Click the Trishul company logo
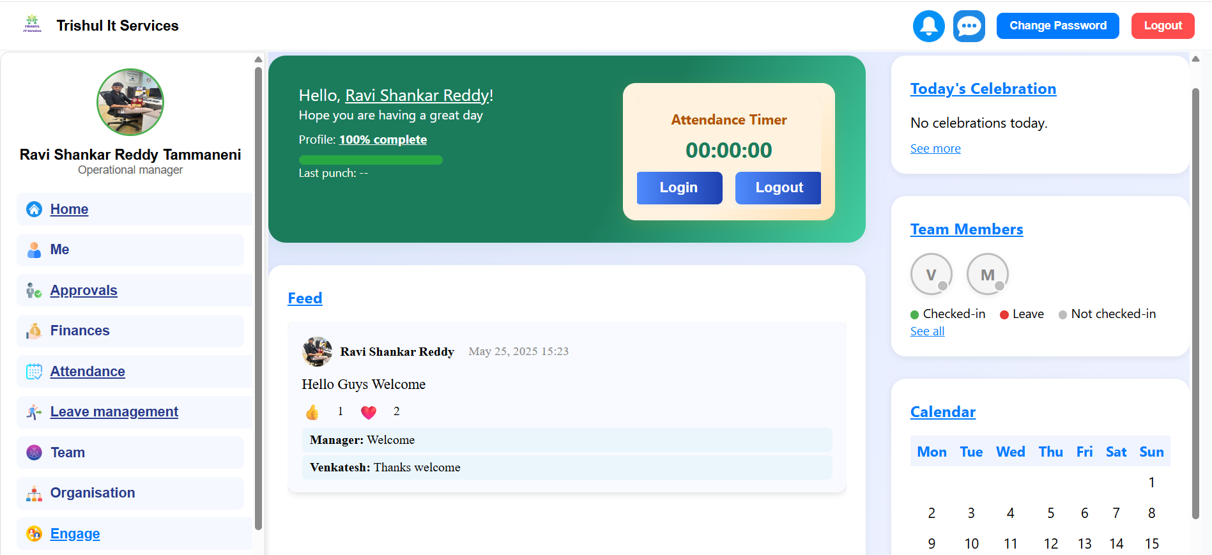The height and width of the screenshot is (555, 1212). pos(33,24)
